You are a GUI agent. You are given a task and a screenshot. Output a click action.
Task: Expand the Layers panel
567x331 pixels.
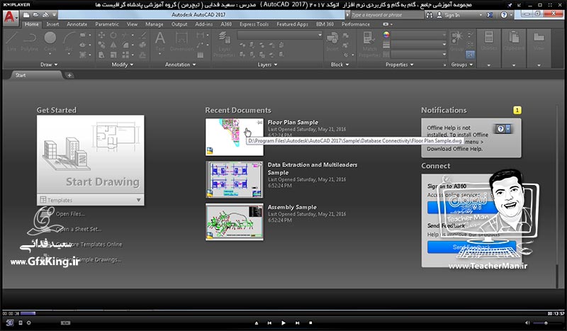click(x=267, y=64)
